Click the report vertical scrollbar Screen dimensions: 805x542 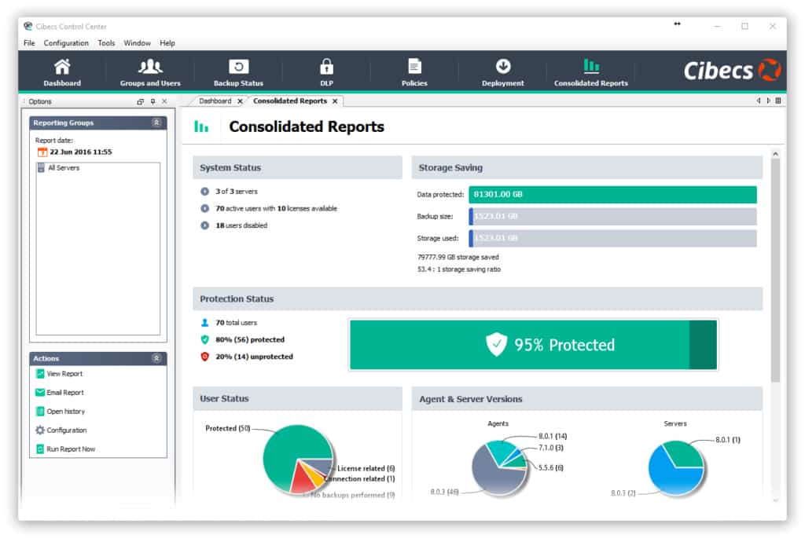pos(775,270)
